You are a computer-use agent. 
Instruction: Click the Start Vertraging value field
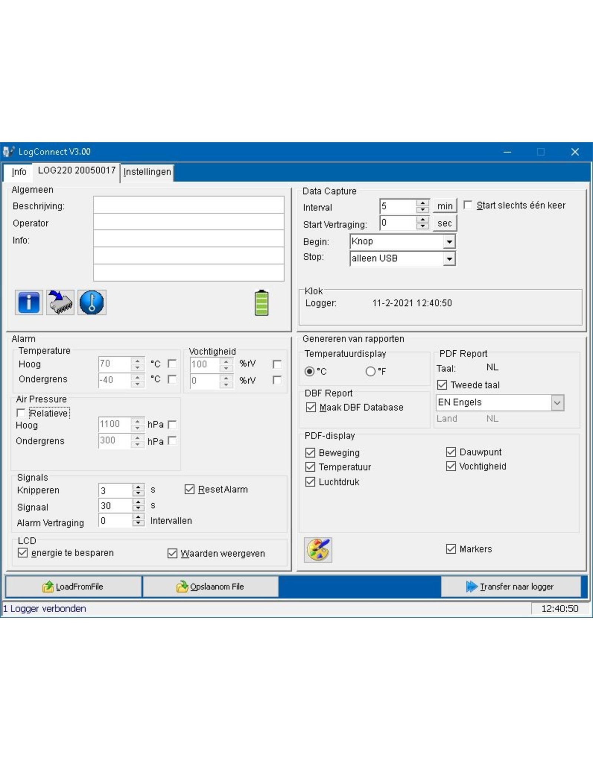coord(398,223)
